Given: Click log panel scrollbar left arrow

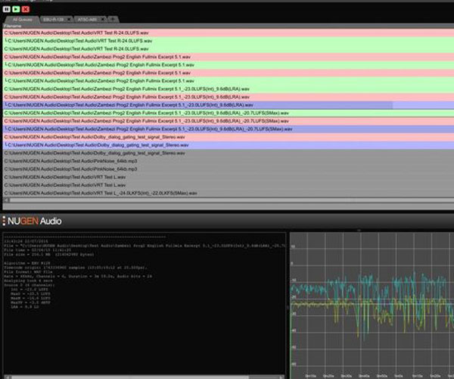Looking at the screenshot, I should pyautogui.click(x=8, y=377).
